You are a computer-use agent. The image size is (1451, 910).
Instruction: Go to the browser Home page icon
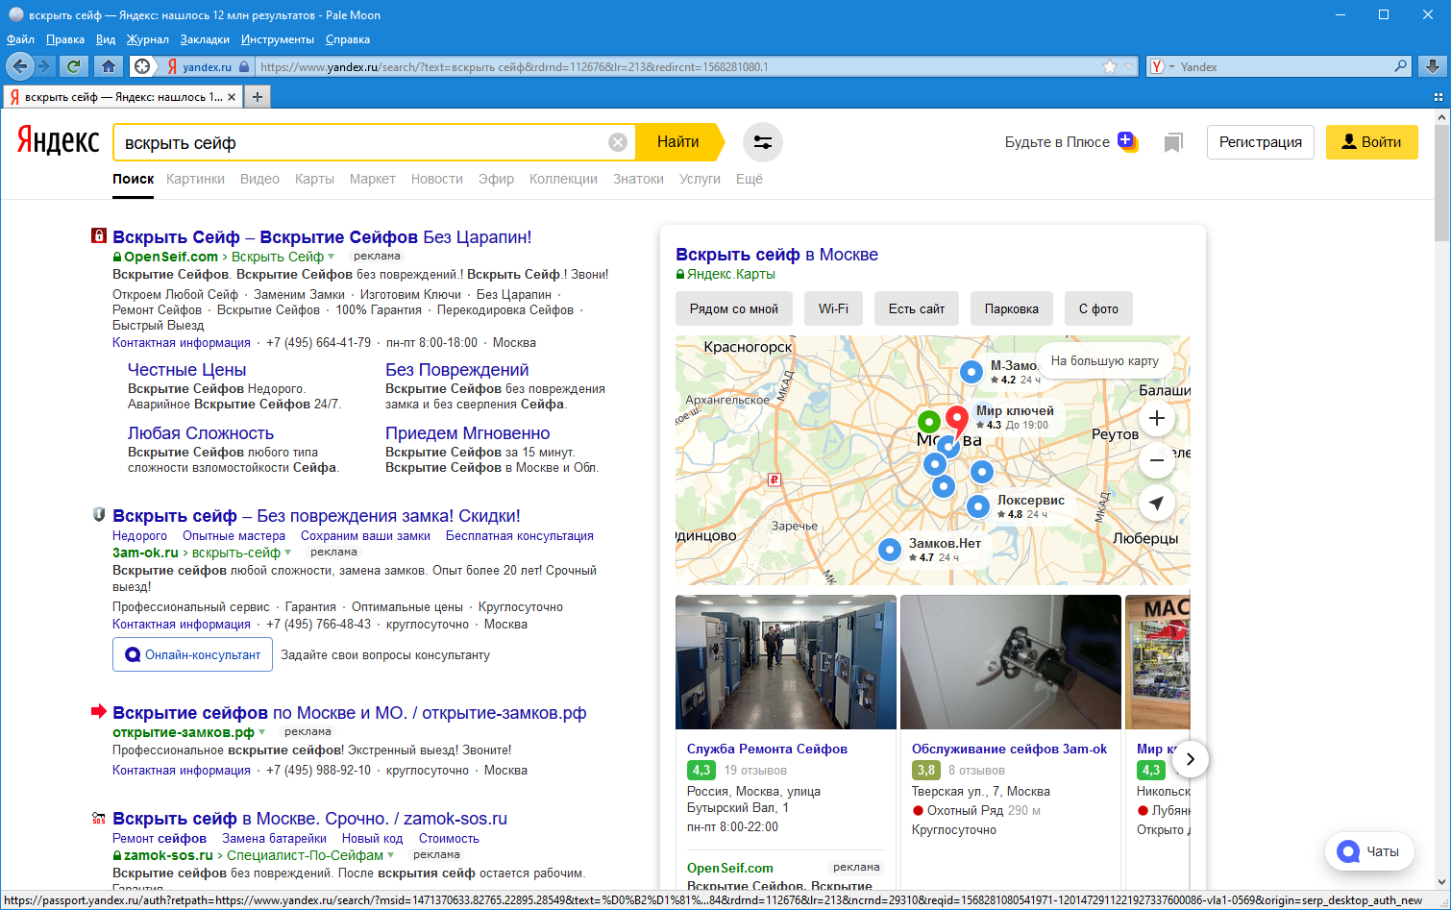(x=109, y=66)
